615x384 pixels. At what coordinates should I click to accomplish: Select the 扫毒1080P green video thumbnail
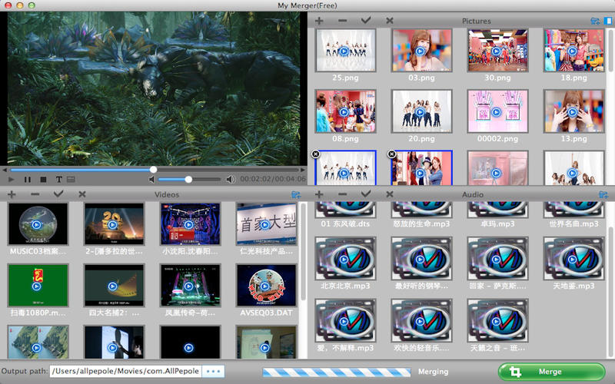click(38, 285)
